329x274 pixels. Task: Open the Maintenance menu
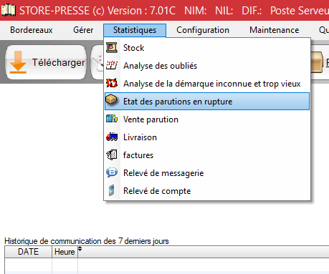[275, 30]
